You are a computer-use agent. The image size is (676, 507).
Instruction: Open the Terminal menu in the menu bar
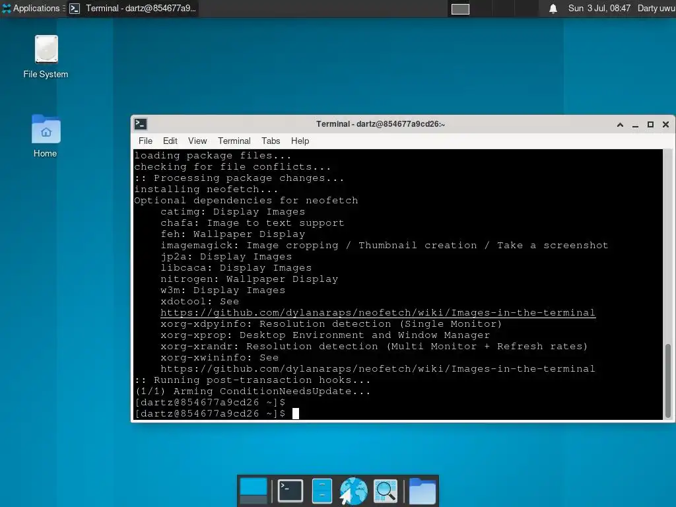tap(234, 141)
